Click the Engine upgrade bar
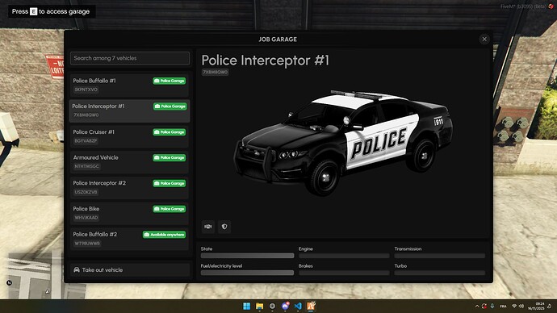 [344, 256]
